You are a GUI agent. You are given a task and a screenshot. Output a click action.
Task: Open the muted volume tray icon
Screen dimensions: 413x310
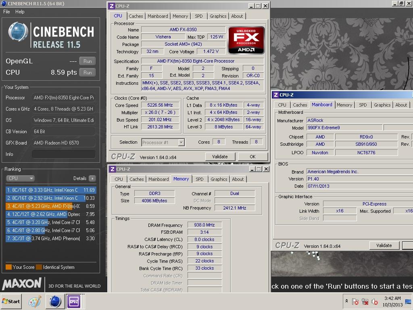374,301
